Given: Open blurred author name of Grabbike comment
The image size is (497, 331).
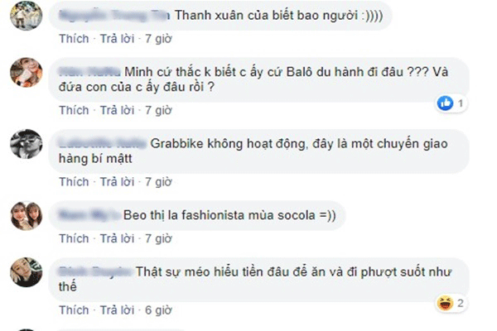Looking at the screenshot, I should tap(103, 144).
